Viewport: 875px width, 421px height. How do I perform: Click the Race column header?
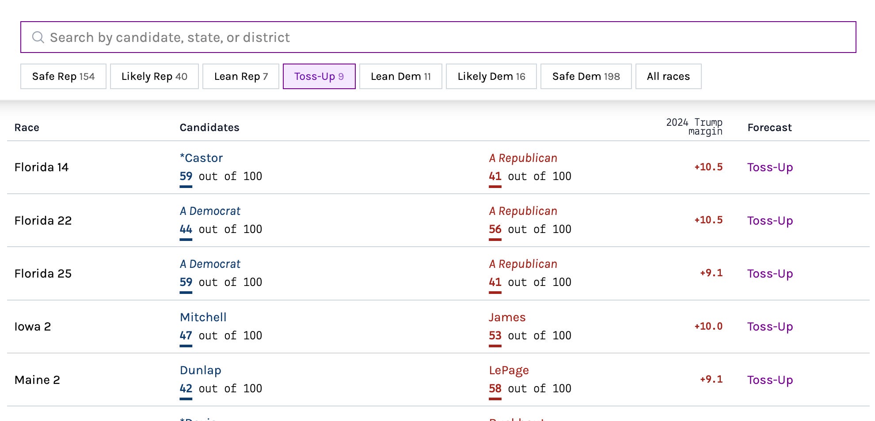(27, 128)
